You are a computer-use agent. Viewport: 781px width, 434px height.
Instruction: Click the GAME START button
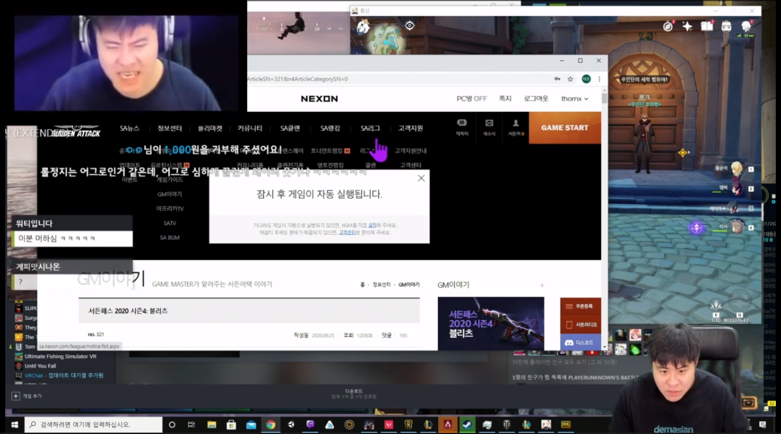point(565,128)
